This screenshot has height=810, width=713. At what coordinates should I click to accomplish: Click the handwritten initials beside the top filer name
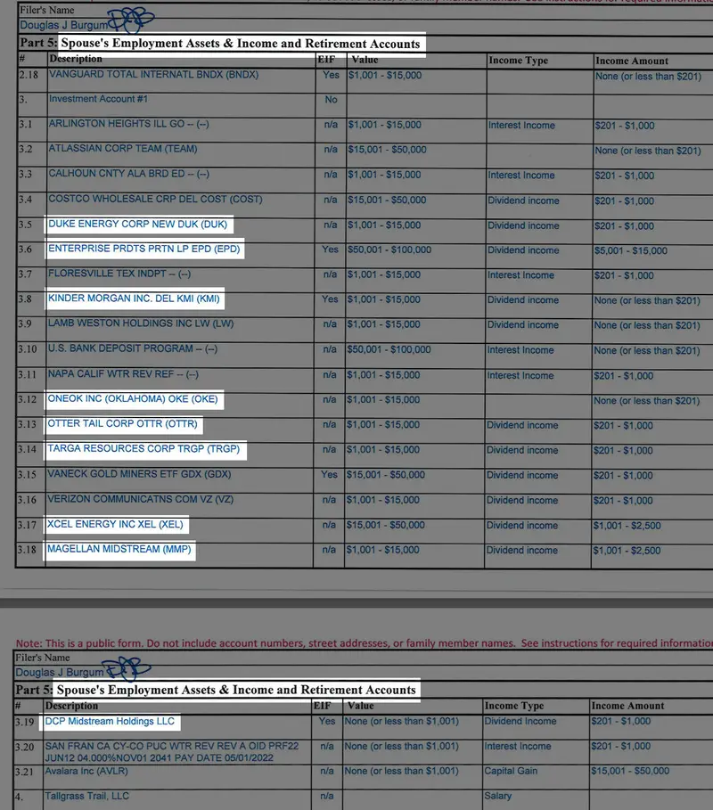(131, 20)
